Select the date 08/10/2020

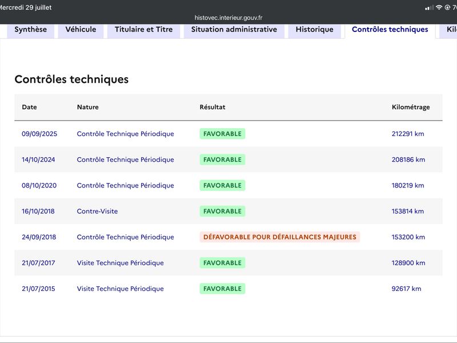(x=39, y=185)
